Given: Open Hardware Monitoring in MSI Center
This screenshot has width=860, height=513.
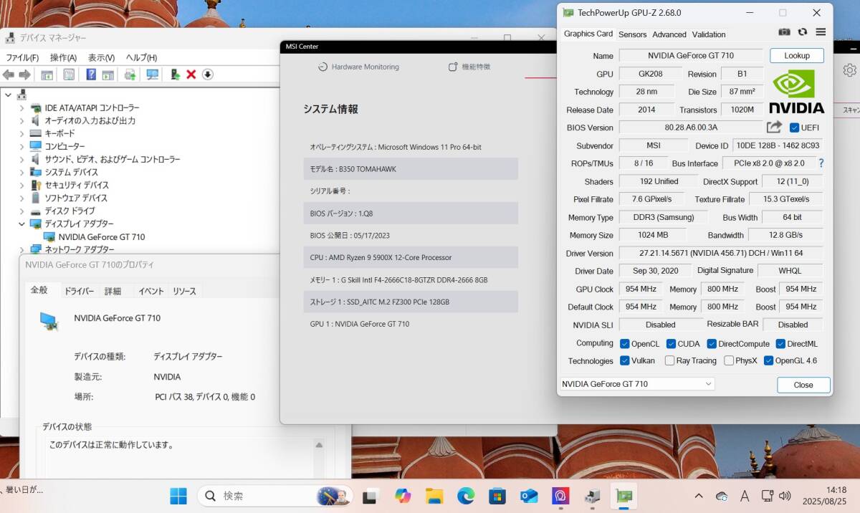Looking at the screenshot, I should (358, 67).
